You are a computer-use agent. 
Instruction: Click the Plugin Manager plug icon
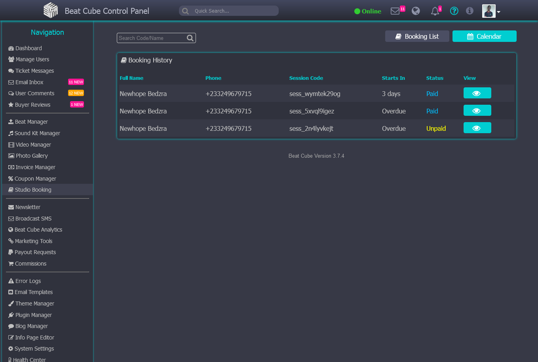(x=11, y=315)
